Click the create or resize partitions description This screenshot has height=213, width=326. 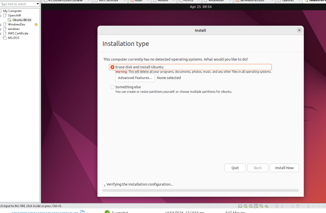[x=174, y=92]
